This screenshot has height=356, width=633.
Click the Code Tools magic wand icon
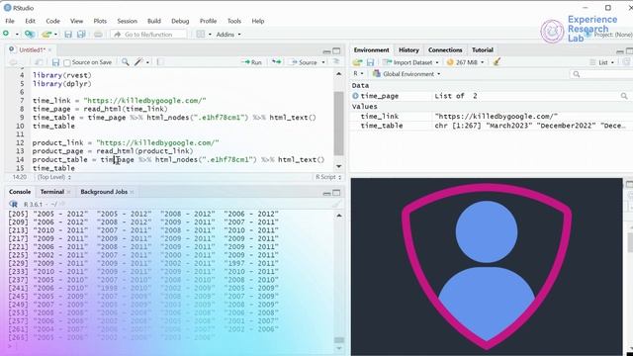pos(138,62)
